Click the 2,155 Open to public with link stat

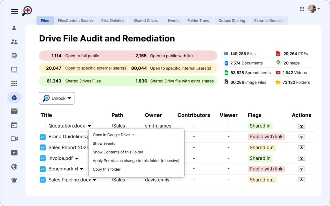click(x=164, y=56)
